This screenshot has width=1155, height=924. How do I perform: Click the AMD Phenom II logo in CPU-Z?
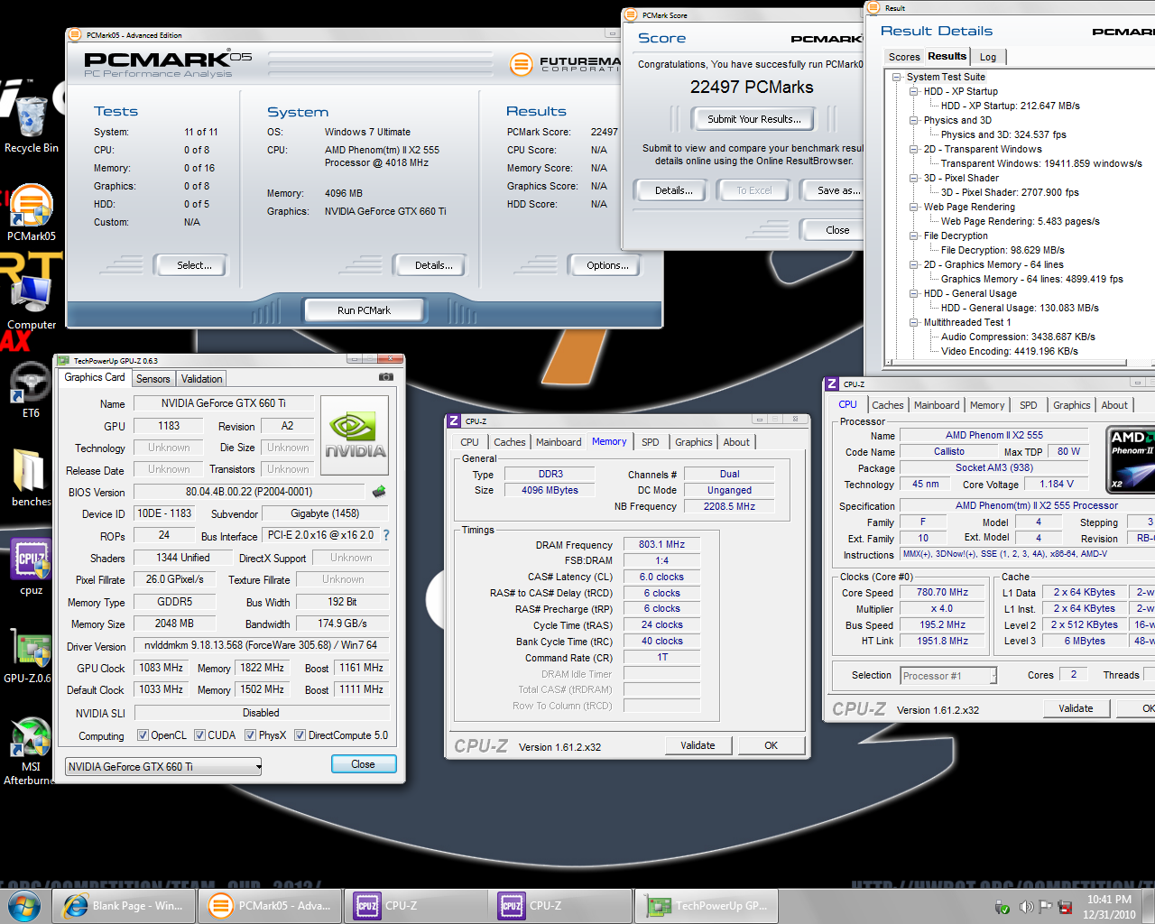1131,461
